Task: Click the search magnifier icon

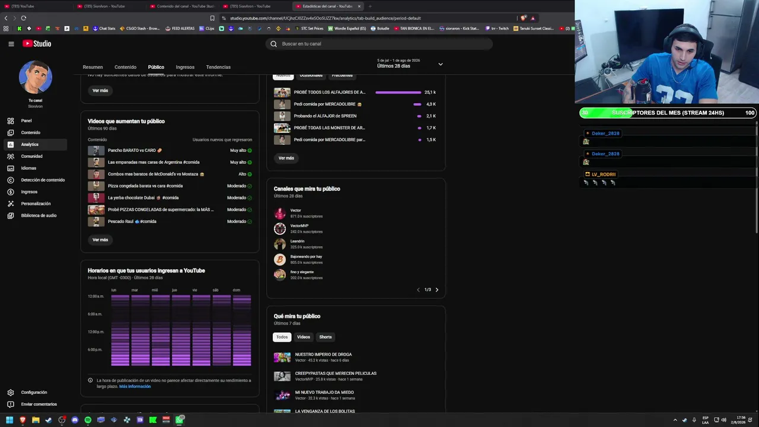Action: pyautogui.click(x=273, y=44)
